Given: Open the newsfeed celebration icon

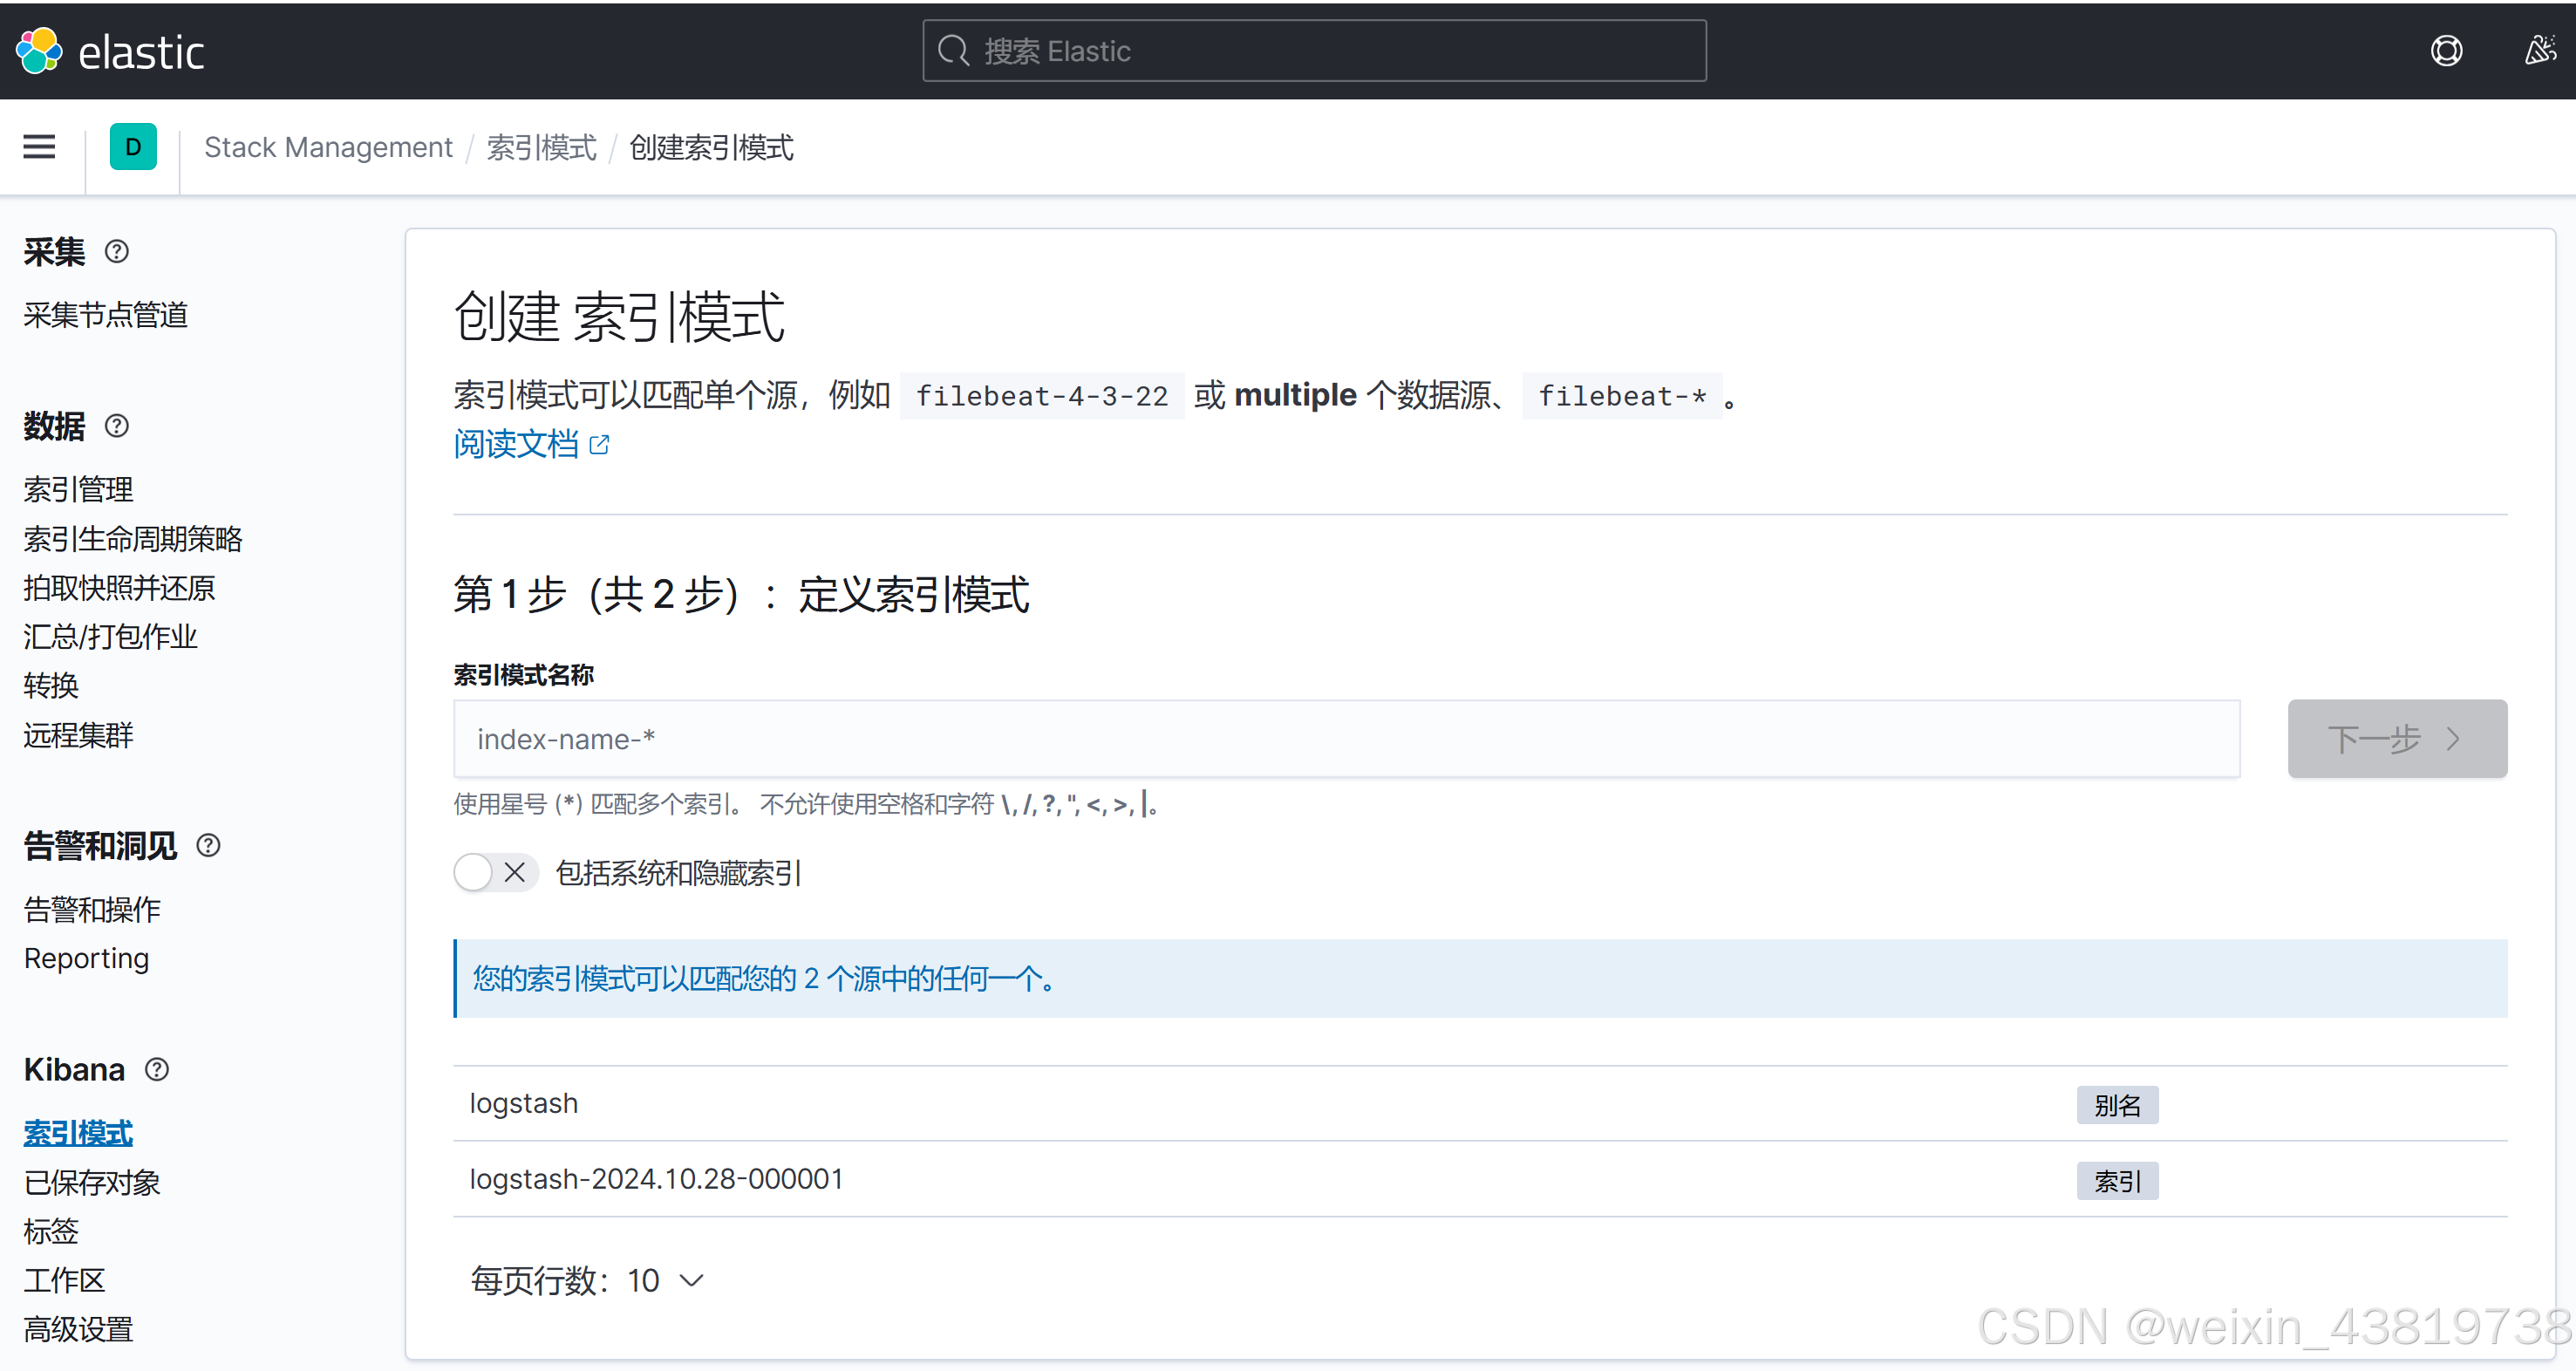Looking at the screenshot, I should tap(2540, 50).
